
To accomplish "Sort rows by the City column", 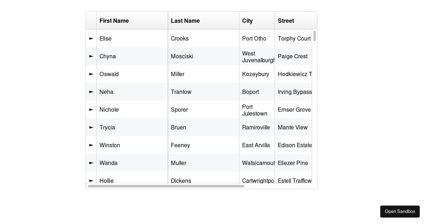I will click(x=248, y=21).
